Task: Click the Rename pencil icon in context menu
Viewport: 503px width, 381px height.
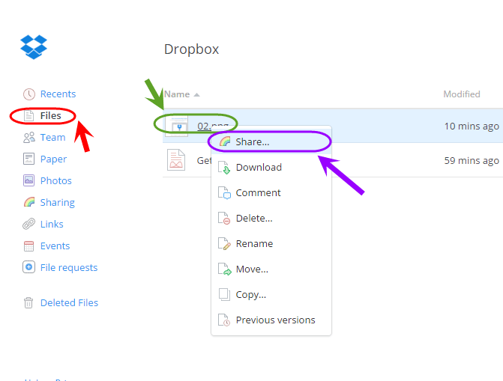Action: [x=224, y=244]
